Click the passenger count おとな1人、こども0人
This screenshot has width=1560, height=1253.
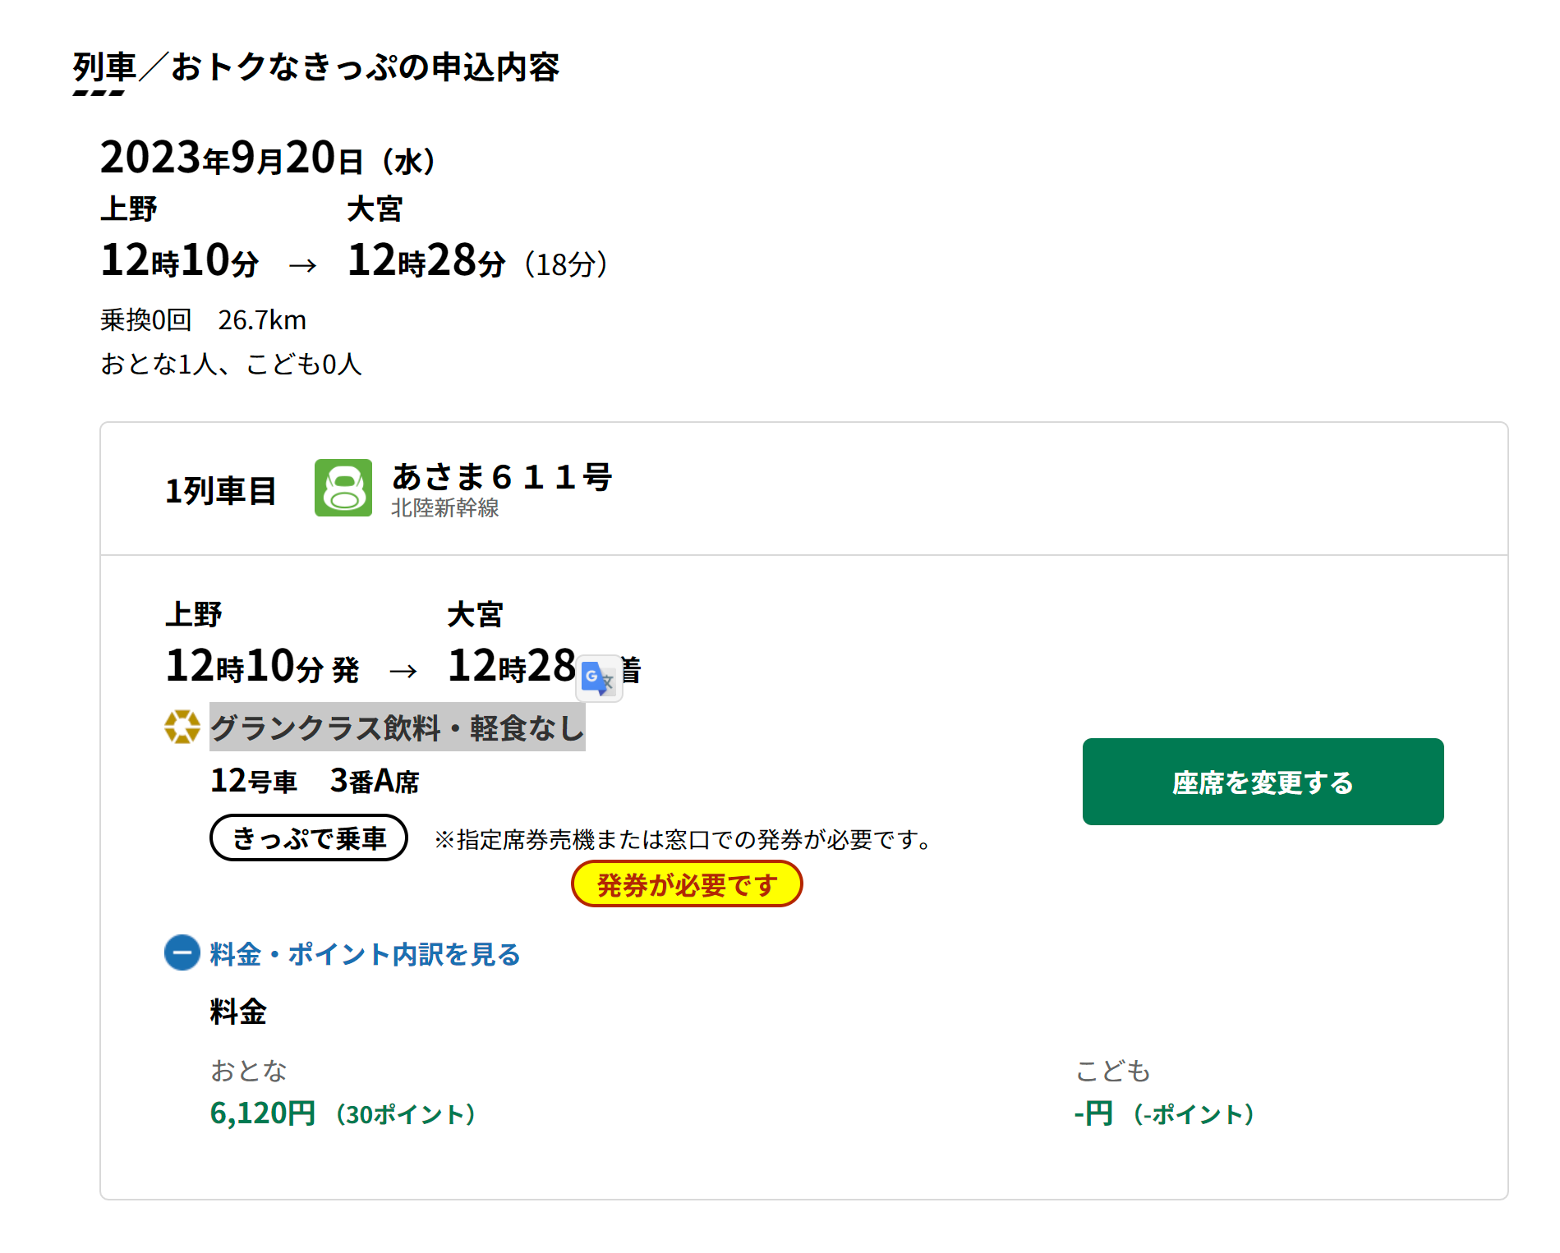[x=231, y=364]
